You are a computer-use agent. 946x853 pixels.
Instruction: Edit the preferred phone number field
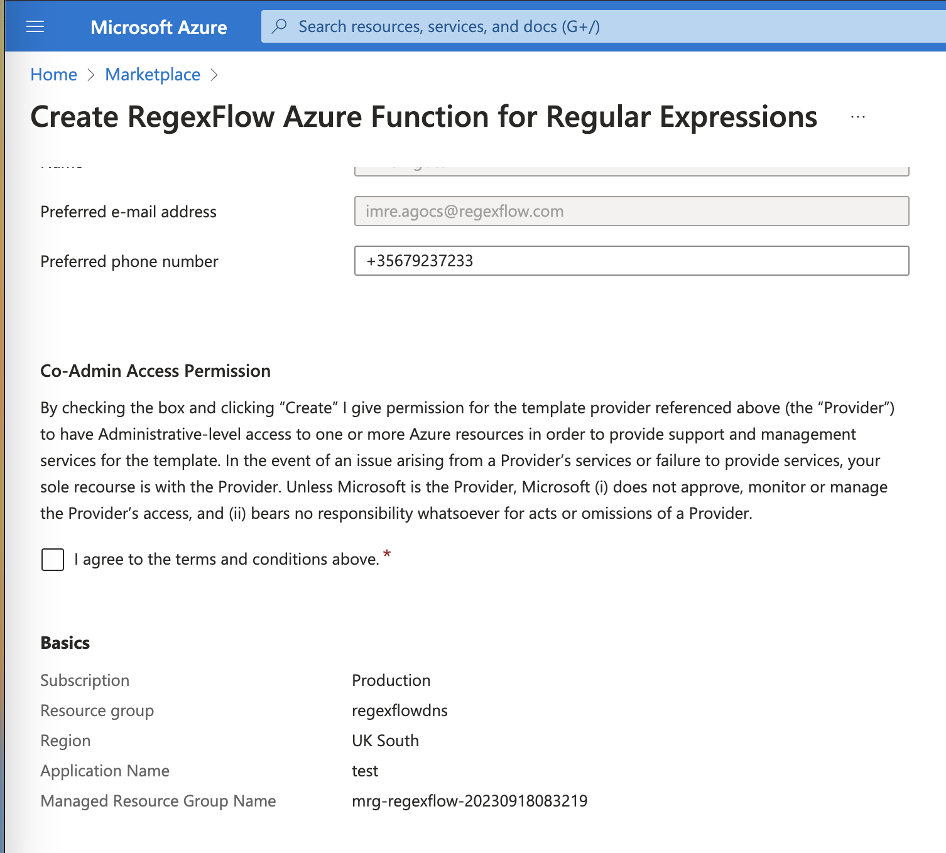[631, 261]
